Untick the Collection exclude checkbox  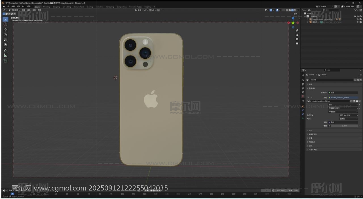(x=355, y=16)
